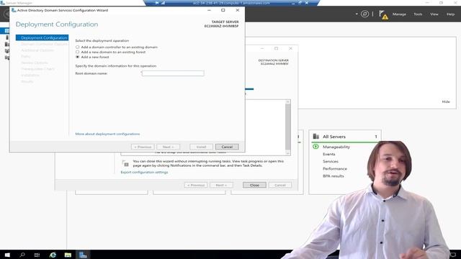Open the Action Center notification icon
The height and width of the screenshot is (259, 461).
point(453,255)
